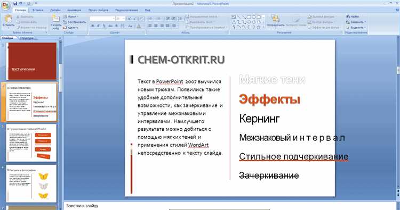Find text with Найти
Screen dimensions: 400x210
pyautogui.click(x=353, y=16)
